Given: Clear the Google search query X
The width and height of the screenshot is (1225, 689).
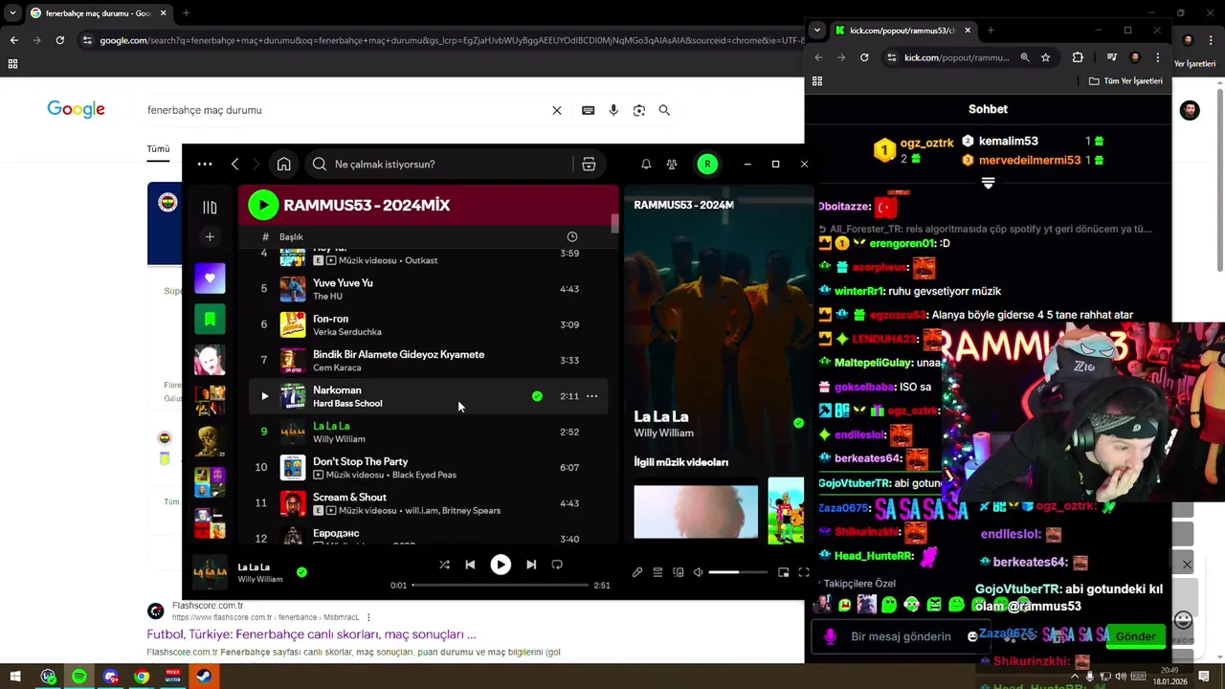Looking at the screenshot, I should [557, 110].
